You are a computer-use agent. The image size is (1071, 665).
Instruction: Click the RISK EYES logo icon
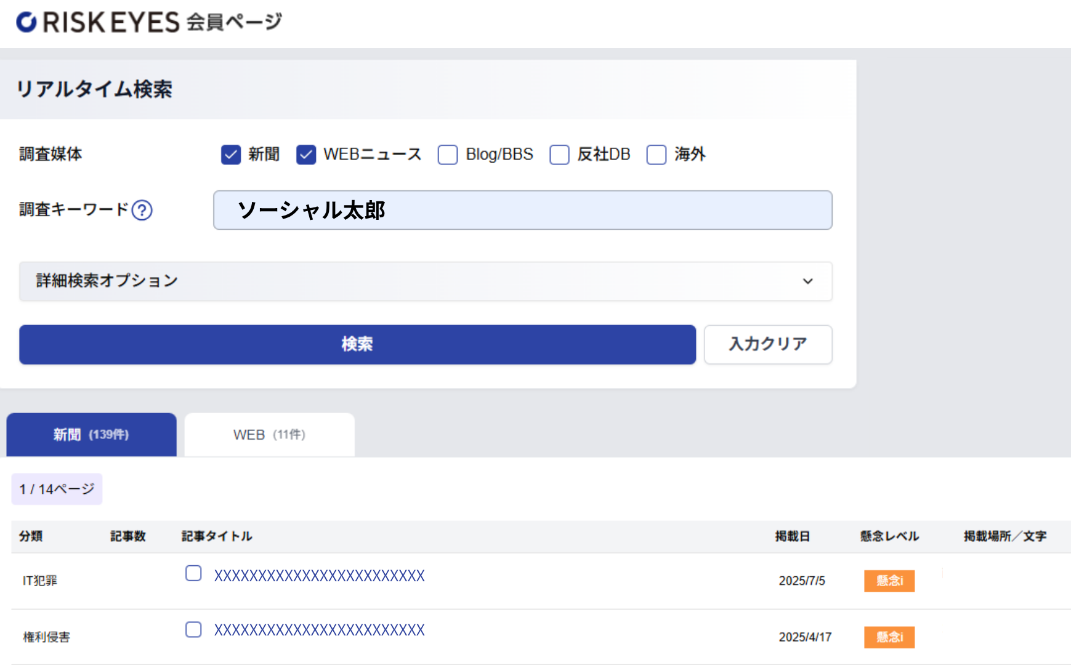pyautogui.click(x=26, y=22)
